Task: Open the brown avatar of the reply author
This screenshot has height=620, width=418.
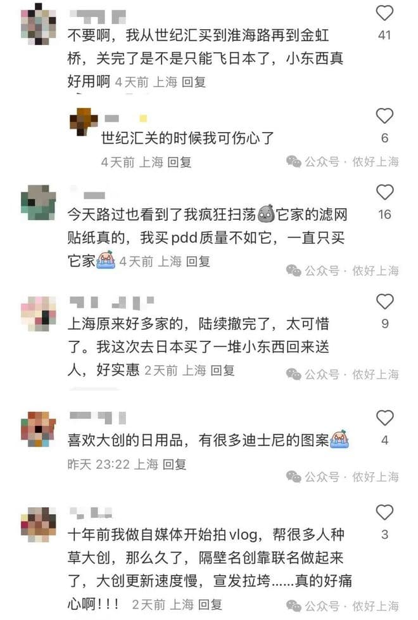Action: click(84, 122)
